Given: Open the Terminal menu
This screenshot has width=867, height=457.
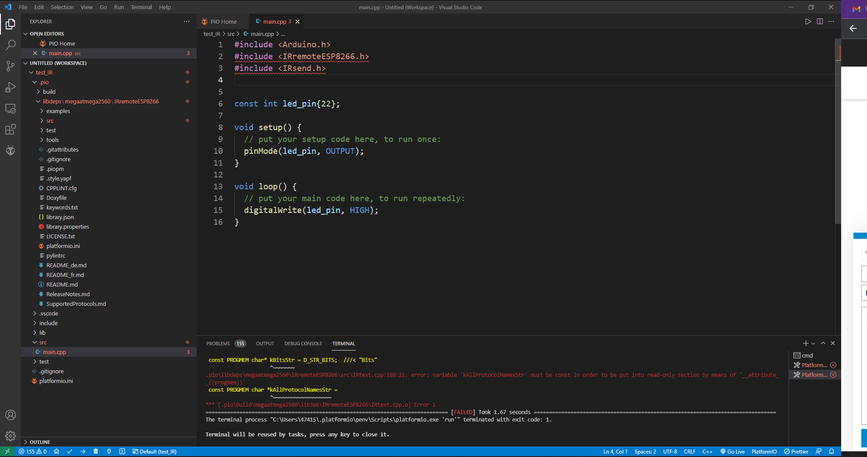Looking at the screenshot, I should coord(141,7).
